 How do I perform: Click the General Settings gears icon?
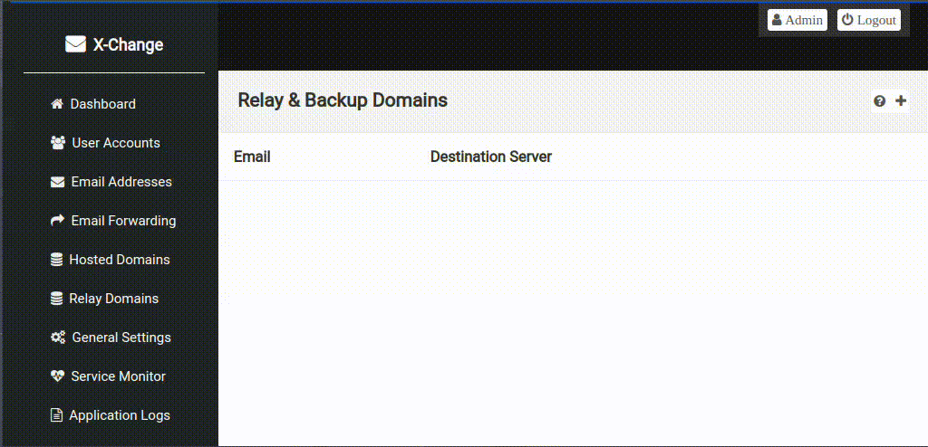[58, 338]
